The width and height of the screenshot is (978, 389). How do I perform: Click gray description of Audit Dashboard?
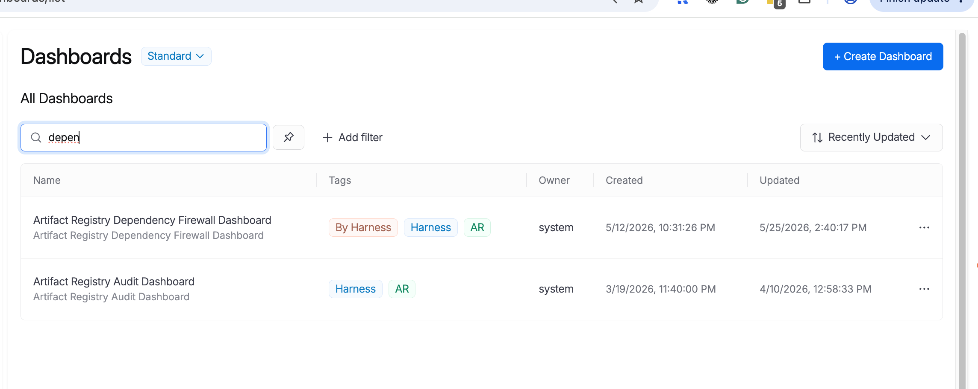(x=111, y=297)
